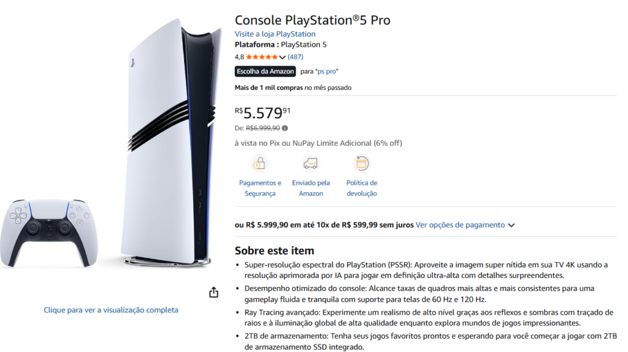Click to view the full product visualization
Viewport: 628px width, 352px height.
click(111, 310)
